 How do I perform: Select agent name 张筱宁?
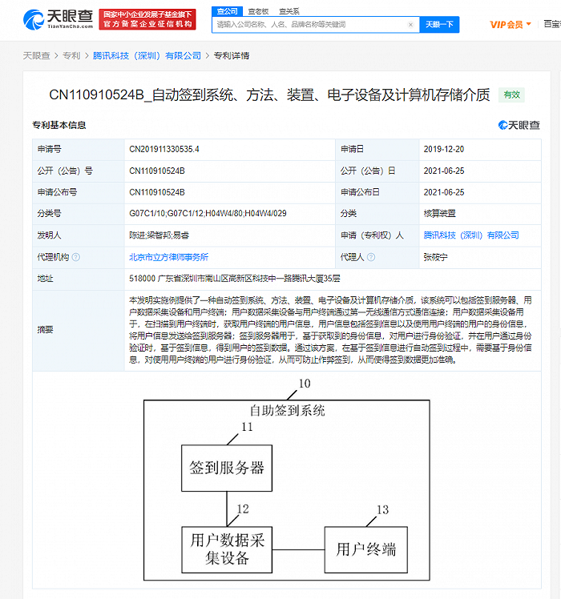(x=435, y=257)
